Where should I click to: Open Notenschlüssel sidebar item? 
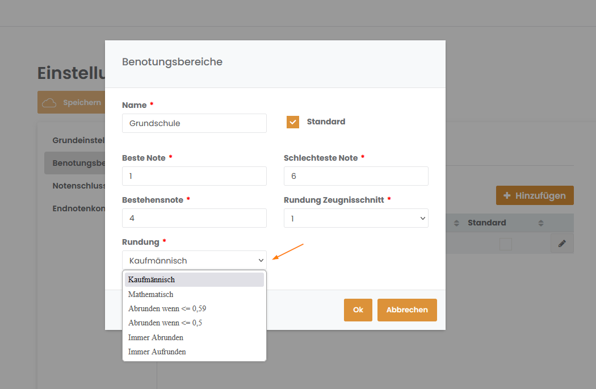pos(79,186)
